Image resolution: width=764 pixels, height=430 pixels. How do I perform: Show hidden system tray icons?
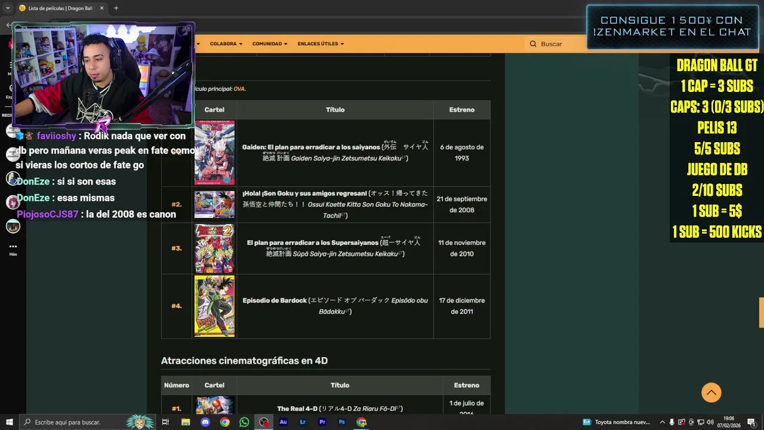pyautogui.click(x=662, y=422)
